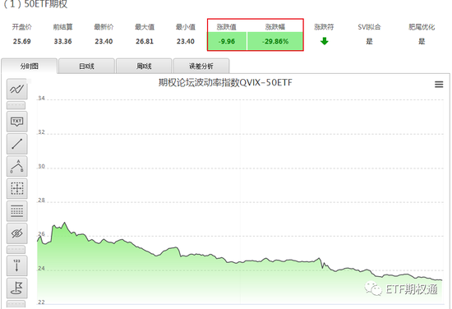Click the 50ETF期权 section heading
Screen dimensions: 452x309
point(46,4)
